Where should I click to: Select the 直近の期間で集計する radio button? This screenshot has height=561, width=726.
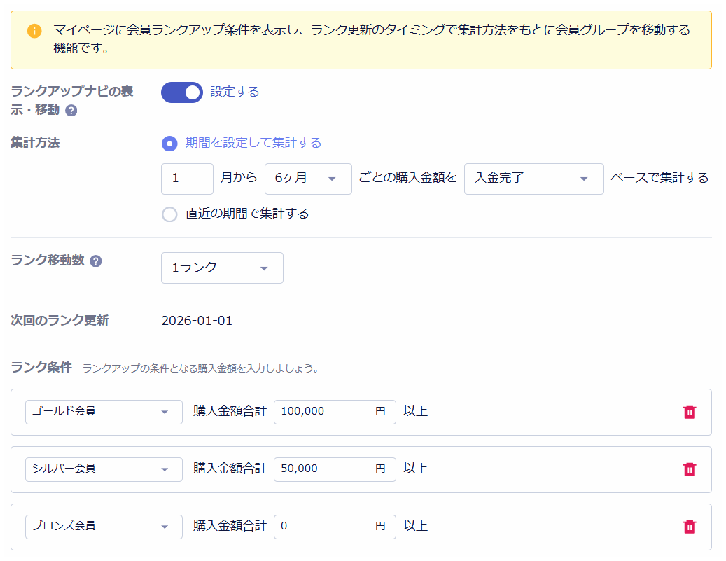click(169, 213)
